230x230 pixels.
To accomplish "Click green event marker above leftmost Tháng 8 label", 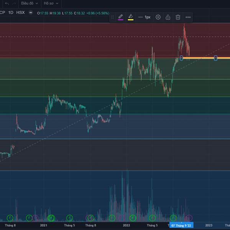I will (x=10, y=218).
